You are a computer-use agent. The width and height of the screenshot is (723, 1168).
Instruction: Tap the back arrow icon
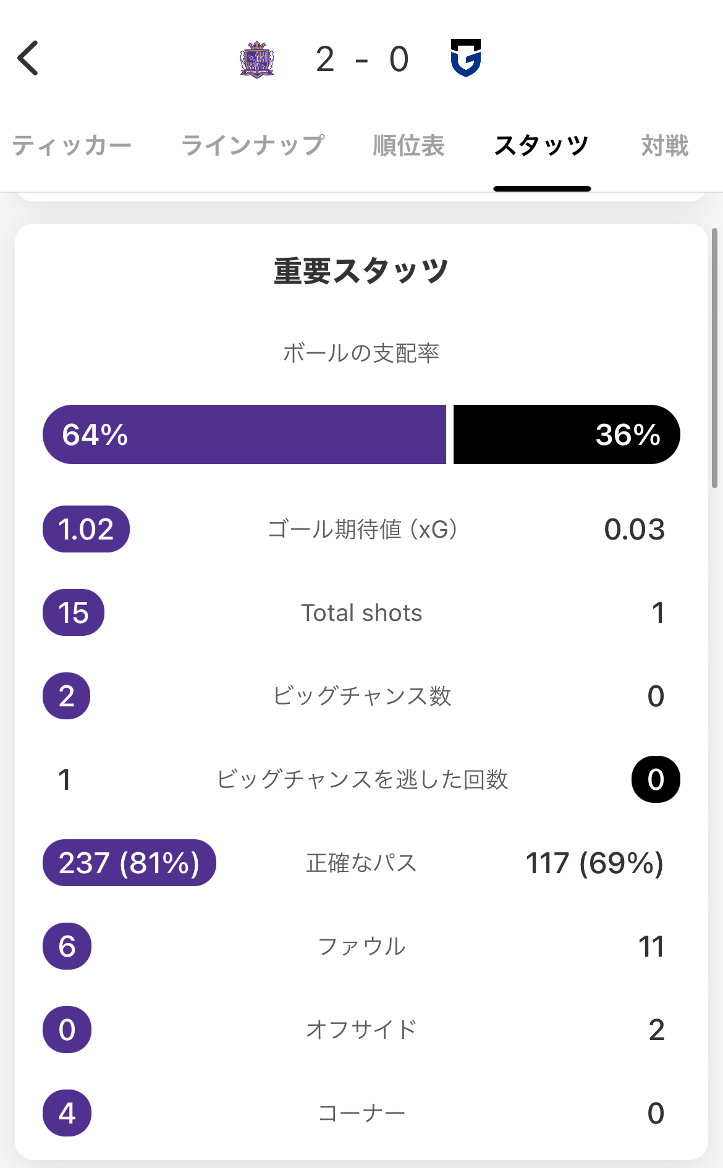click(28, 59)
